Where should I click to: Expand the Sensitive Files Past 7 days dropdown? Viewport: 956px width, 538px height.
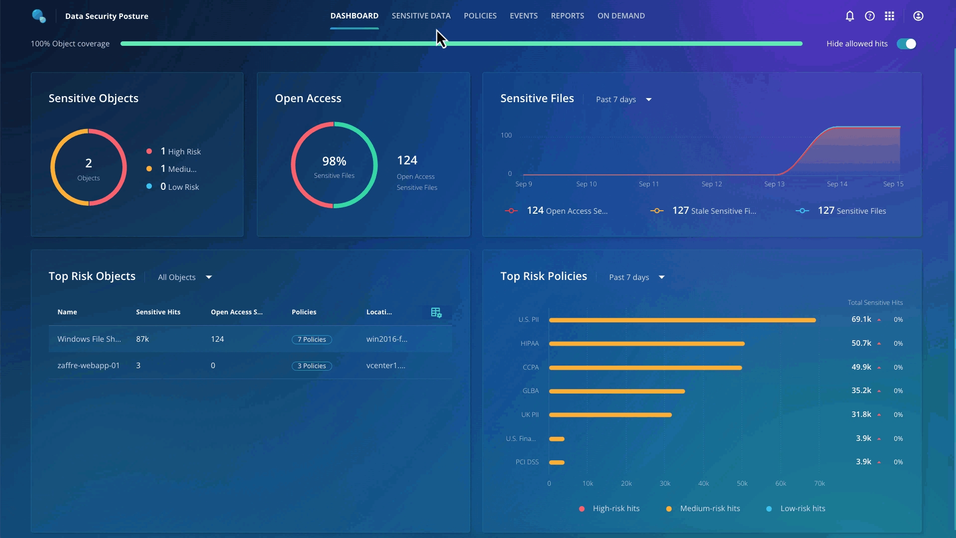(624, 100)
